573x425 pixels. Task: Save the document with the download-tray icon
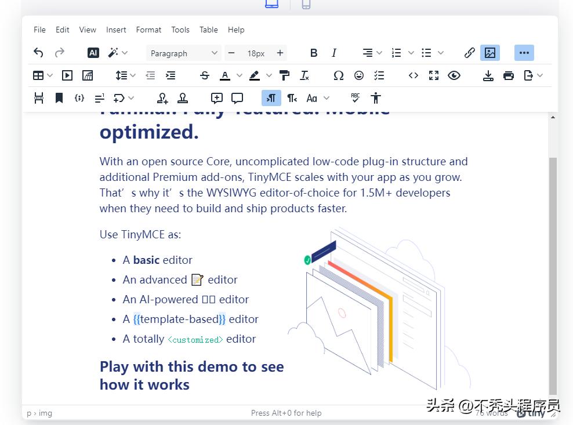pos(488,75)
